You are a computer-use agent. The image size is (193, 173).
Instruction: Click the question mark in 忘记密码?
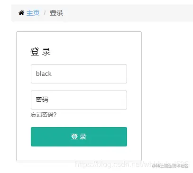click(x=55, y=115)
